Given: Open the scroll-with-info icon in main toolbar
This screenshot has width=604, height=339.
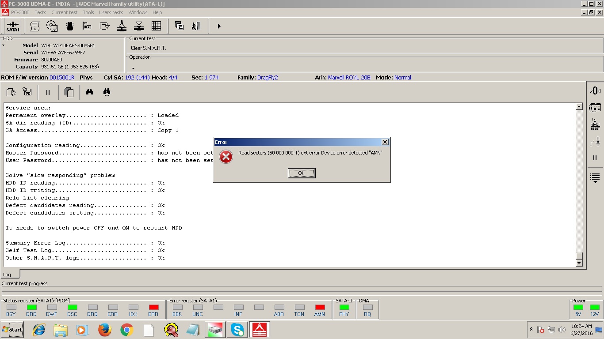Looking at the screenshot, I should coord(34,26).
